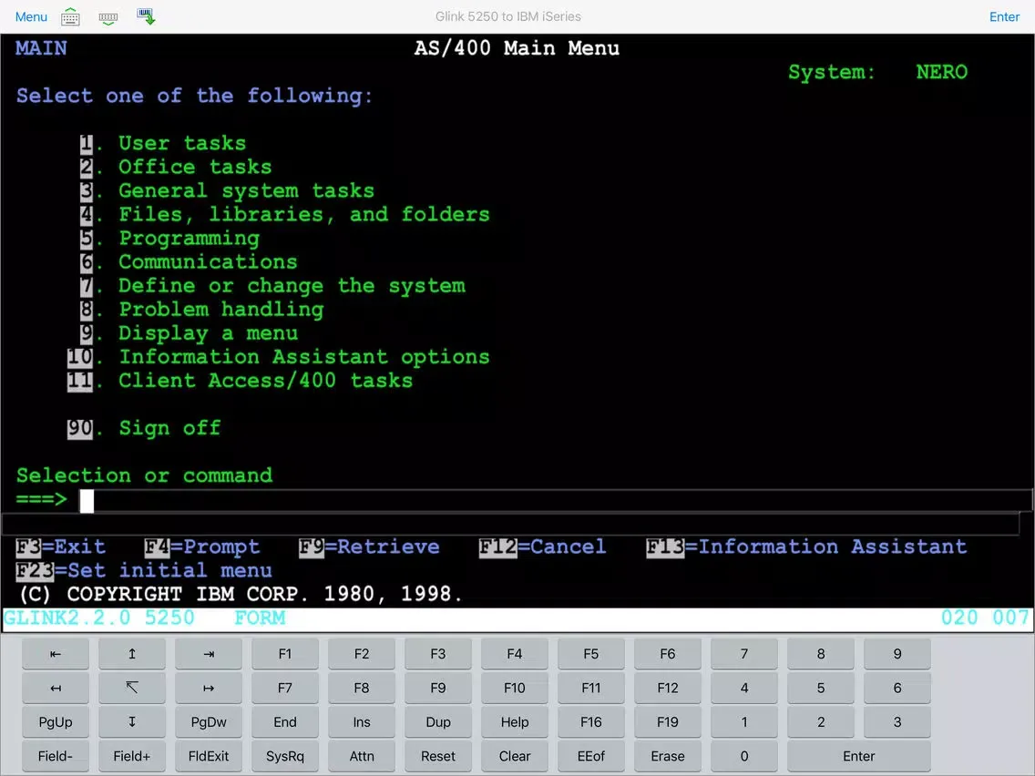
Task: Tap the Dup key
Action: click(438, 722)
